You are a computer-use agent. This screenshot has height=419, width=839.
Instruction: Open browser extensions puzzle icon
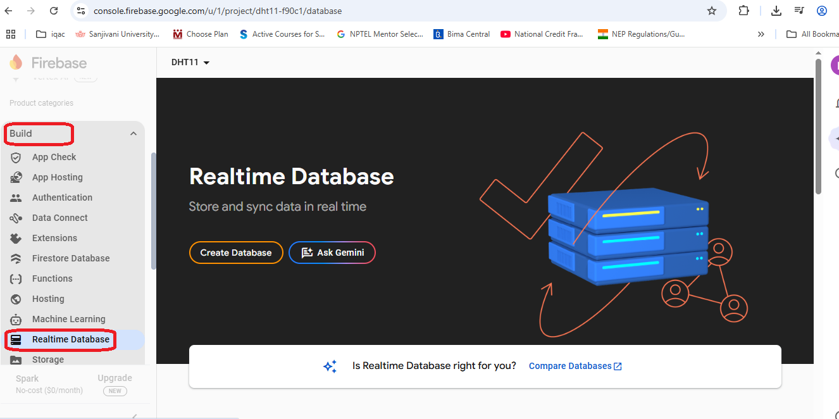pyautogui.click(x=744, y=11)
